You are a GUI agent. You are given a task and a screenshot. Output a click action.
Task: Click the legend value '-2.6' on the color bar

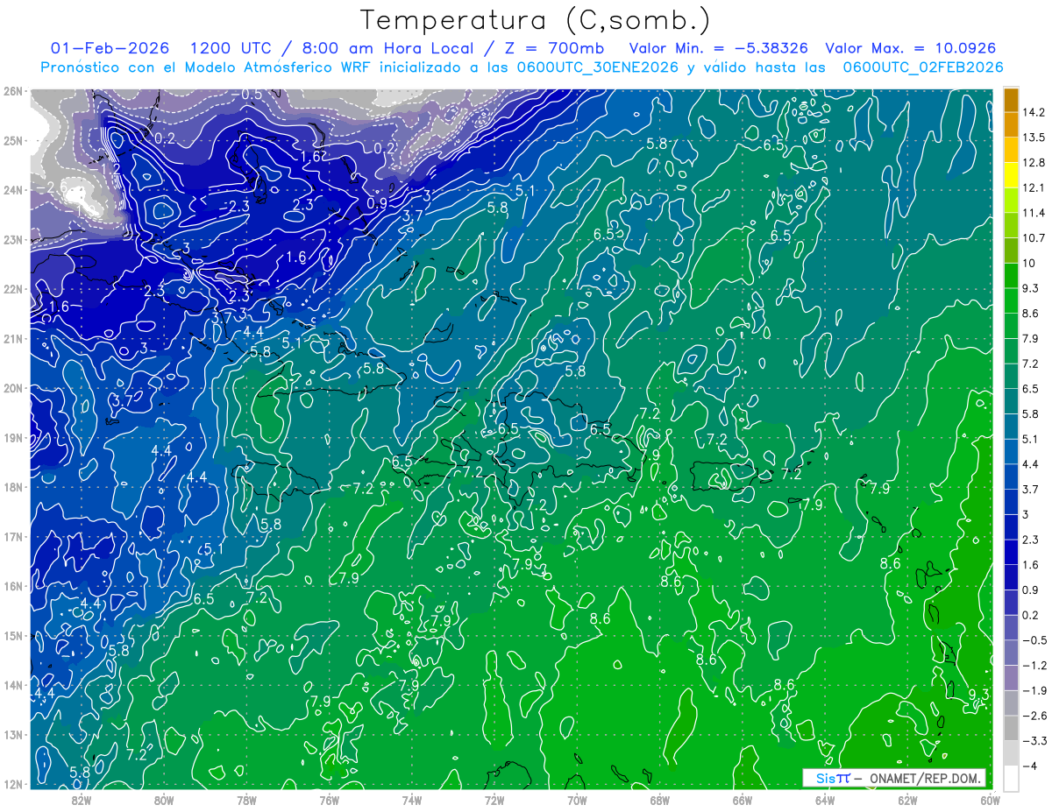[x=1034, y=715]
